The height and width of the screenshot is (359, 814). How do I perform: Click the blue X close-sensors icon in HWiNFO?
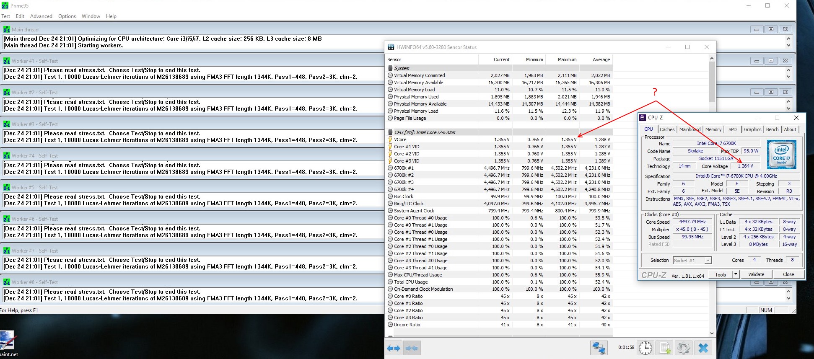pyautogui.click(x=703, y=348)
